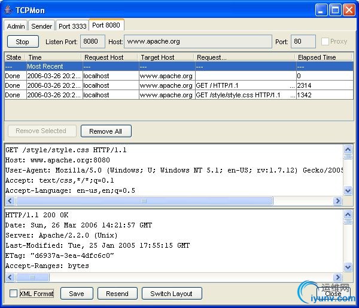The height and width of the screenshot is (308, 359).
Task: Click the User-Agent line in request pane
Action: [174, 170]
